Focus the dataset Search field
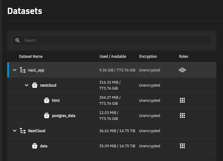 pos(112,40)
